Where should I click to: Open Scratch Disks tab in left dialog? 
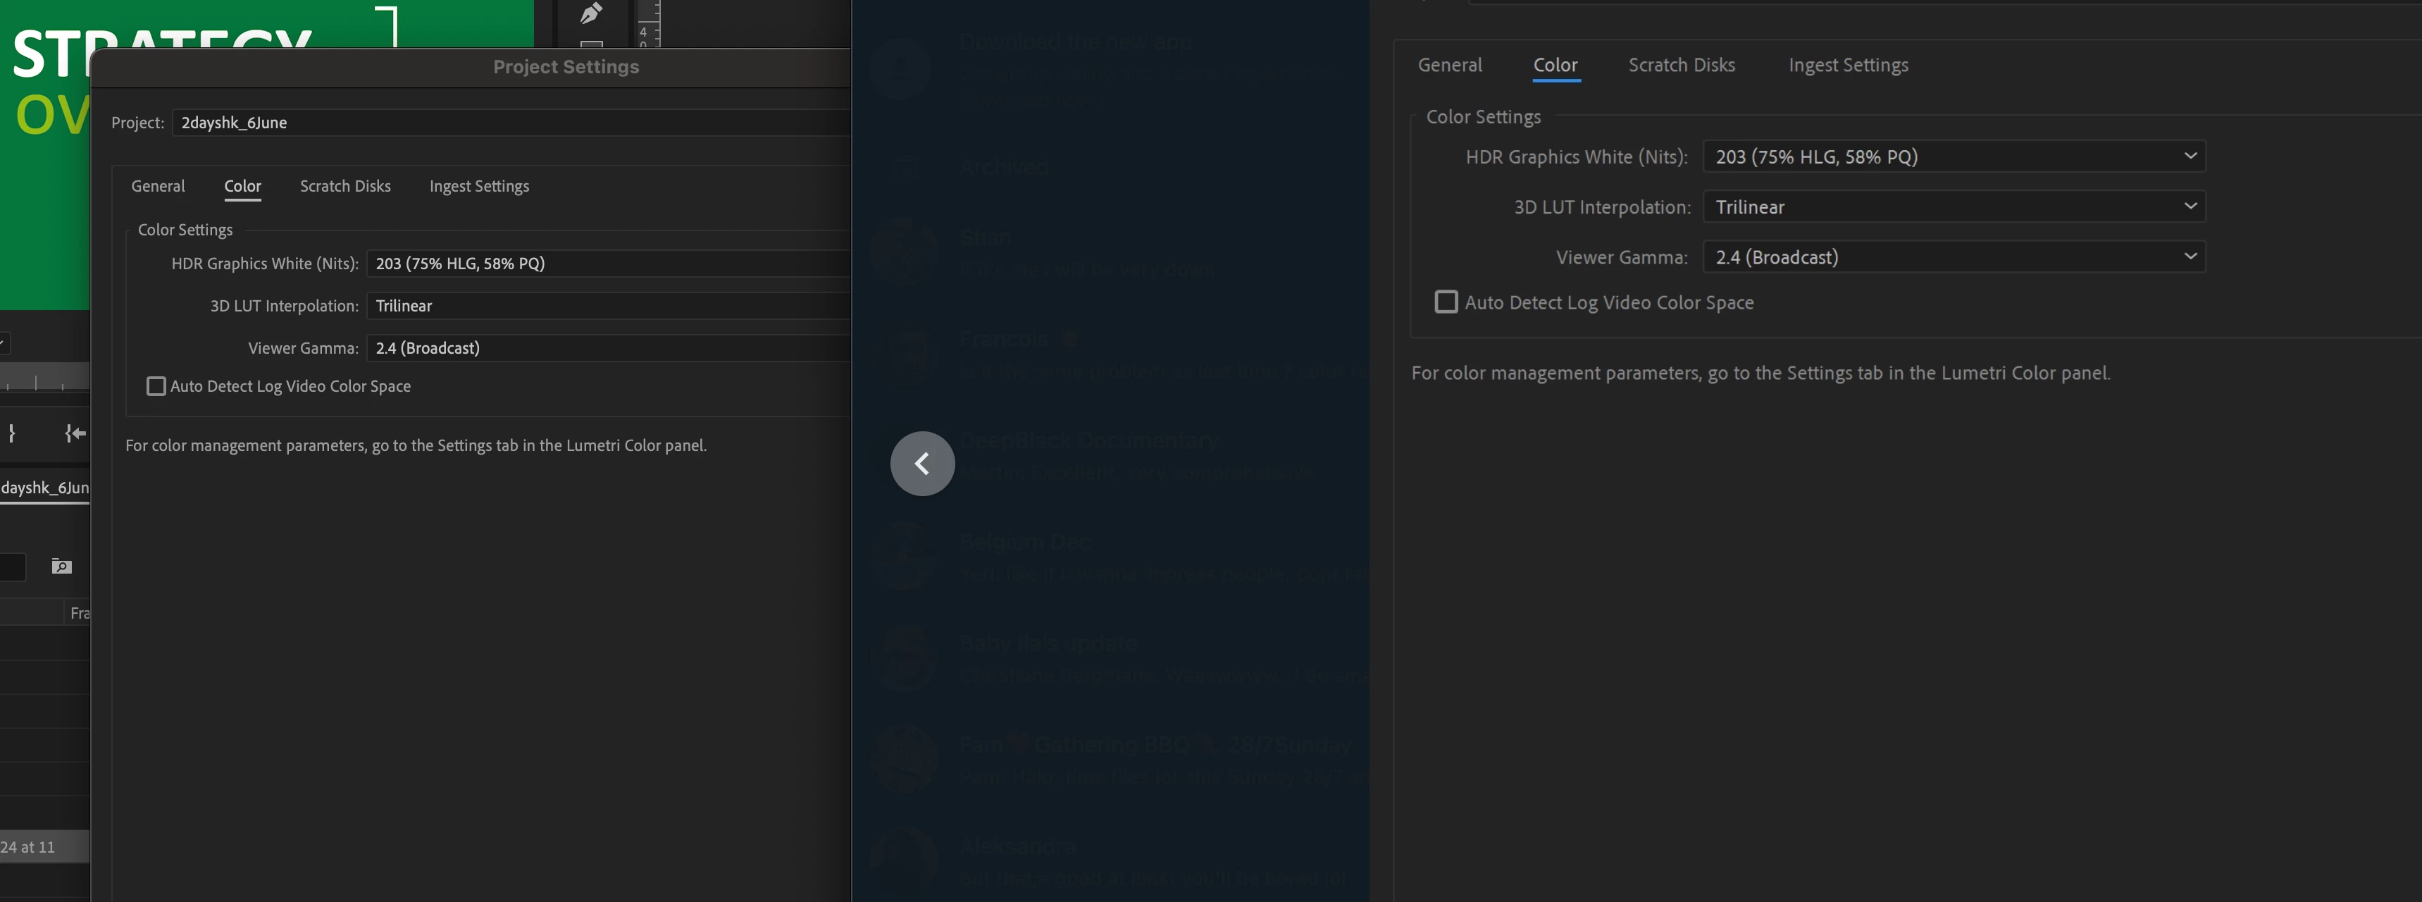(345, 186)
